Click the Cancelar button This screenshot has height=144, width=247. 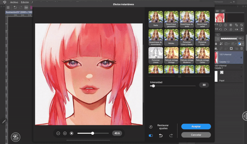point(196,135)
